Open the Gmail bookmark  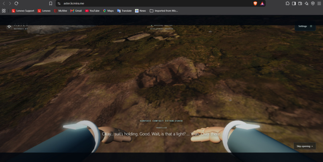(76, 11)
